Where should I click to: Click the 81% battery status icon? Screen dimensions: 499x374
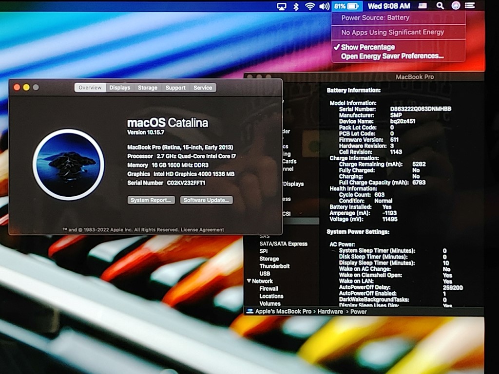[x=346, y=6]
